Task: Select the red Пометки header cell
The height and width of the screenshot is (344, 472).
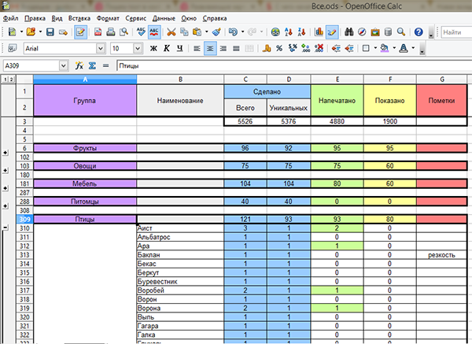Action: click(x=441, y=101)
